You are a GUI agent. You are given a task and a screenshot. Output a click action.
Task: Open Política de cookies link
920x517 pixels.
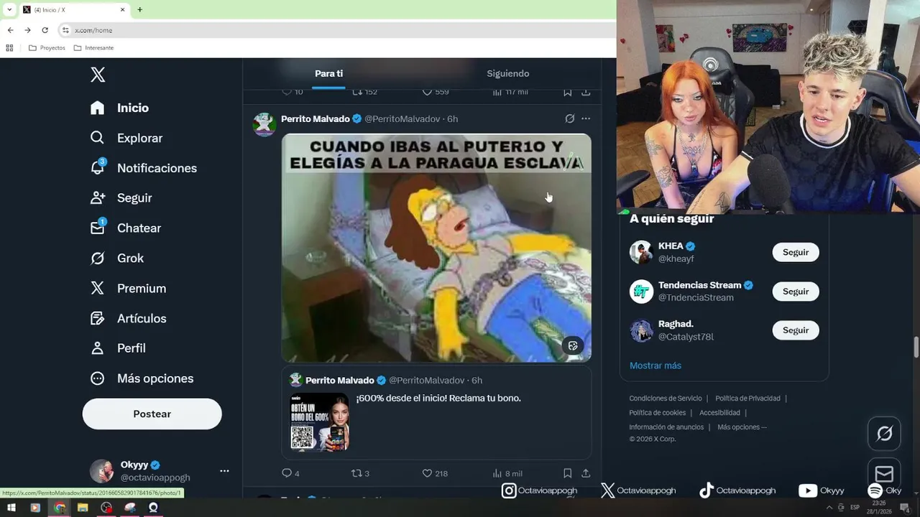[658, 413]
